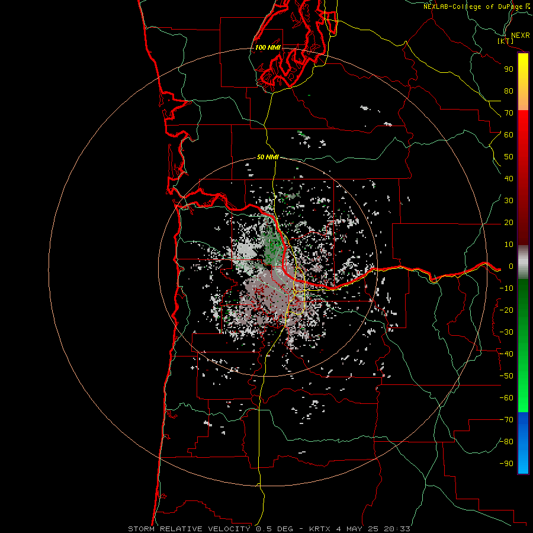
Task: Click the -80 value on velocity scale
Action: (506, 442)
